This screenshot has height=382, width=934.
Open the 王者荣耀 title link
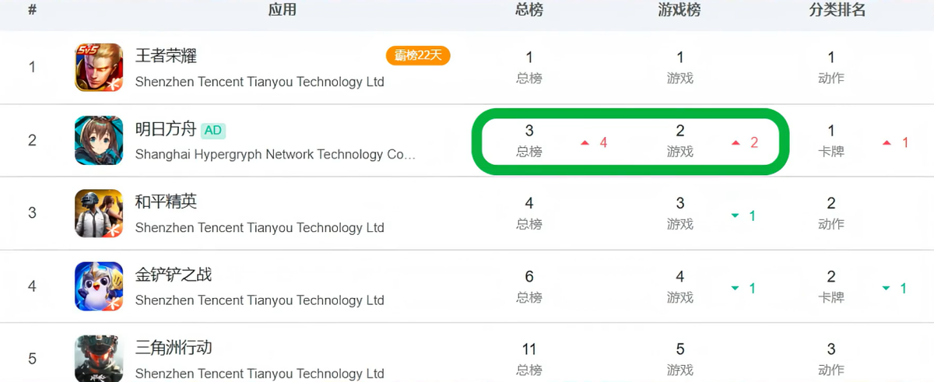(x=166, y=56)
